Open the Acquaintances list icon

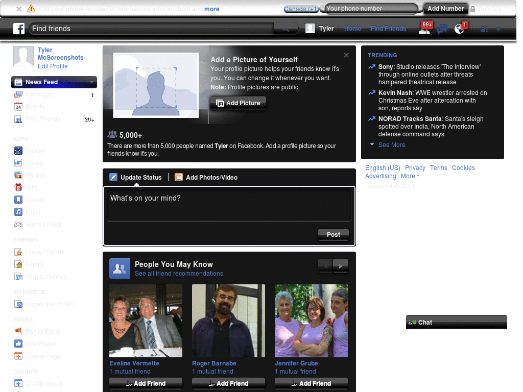(18, 277)
